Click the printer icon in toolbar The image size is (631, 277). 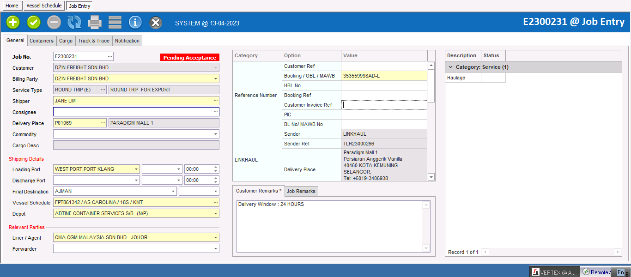(95, 22)
